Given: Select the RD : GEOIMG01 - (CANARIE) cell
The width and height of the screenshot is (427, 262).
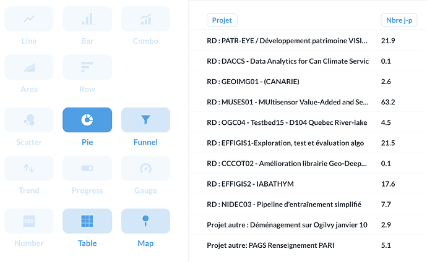Looking at the screenshot, I should point(253,82).
